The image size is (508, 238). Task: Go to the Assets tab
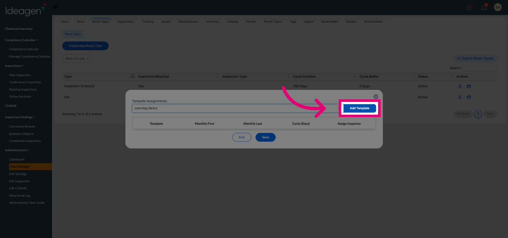(x=166, y=22)
